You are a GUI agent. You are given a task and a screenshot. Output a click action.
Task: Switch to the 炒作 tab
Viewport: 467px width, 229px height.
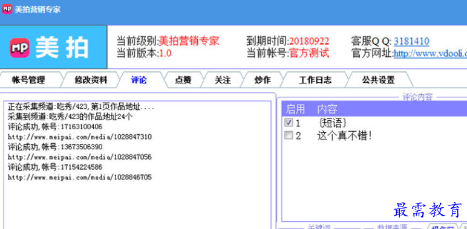pos(263,80)
